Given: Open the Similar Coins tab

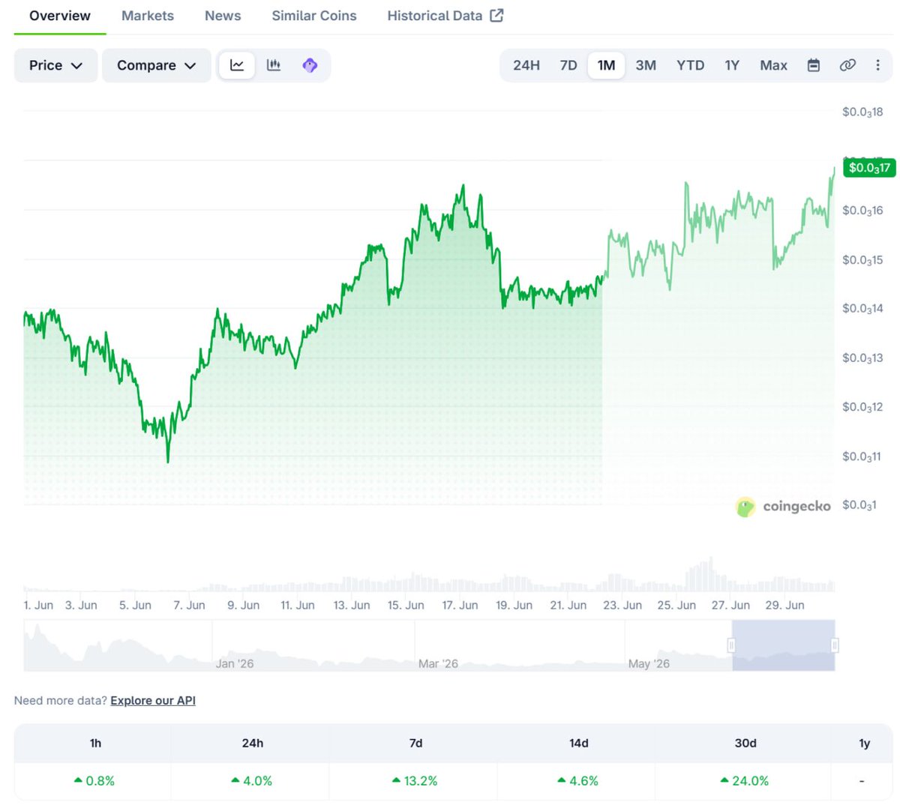Looking at the screenshot, I should (314, 16).
